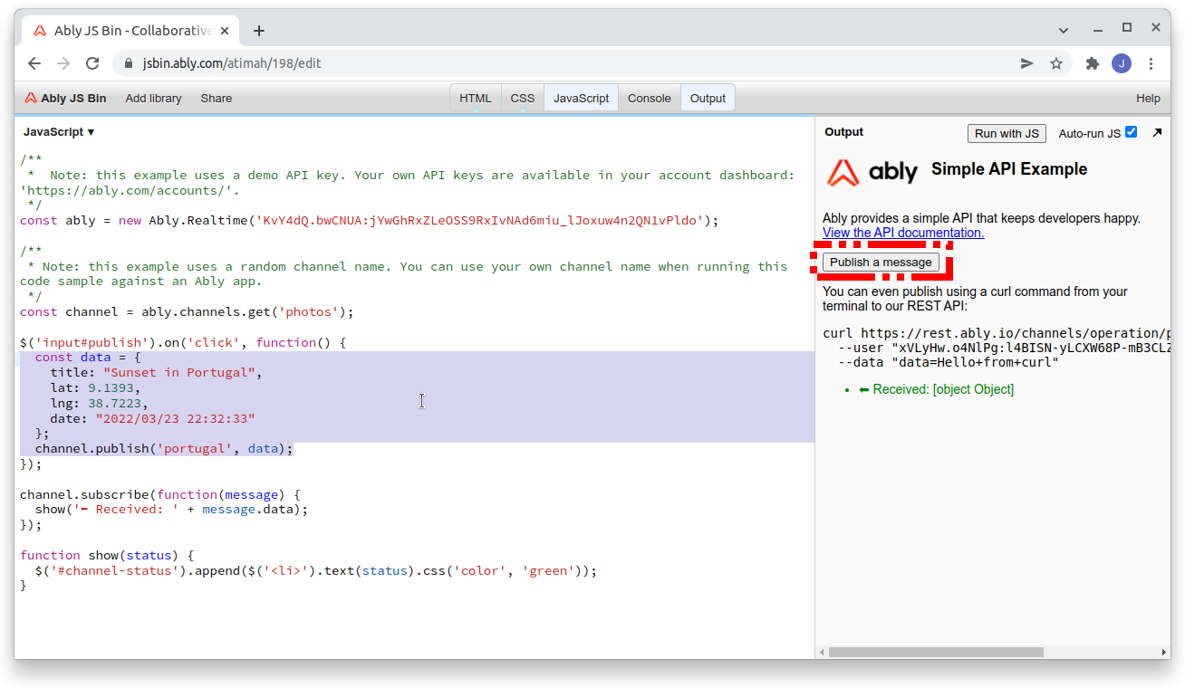Click the Output horizontal scrollbar thumb
The width and height of the screenshot is (1185, 688).
(x=936, y=652)
